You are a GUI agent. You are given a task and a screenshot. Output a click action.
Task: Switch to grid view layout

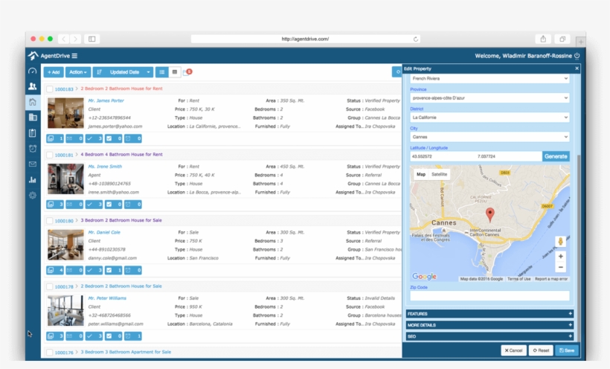(x=175, y=72)
